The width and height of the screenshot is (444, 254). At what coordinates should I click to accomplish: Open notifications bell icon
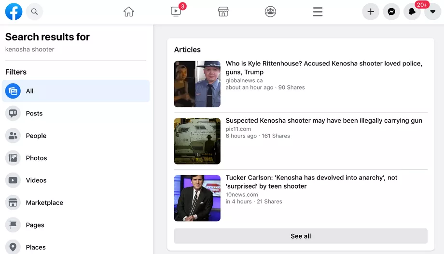412,12
